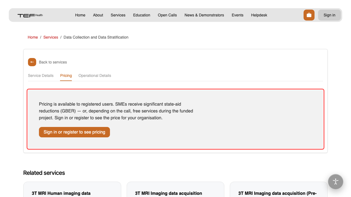Click the Home breadcrumb link
Screen dimensions: 351x197
(33, 37)
